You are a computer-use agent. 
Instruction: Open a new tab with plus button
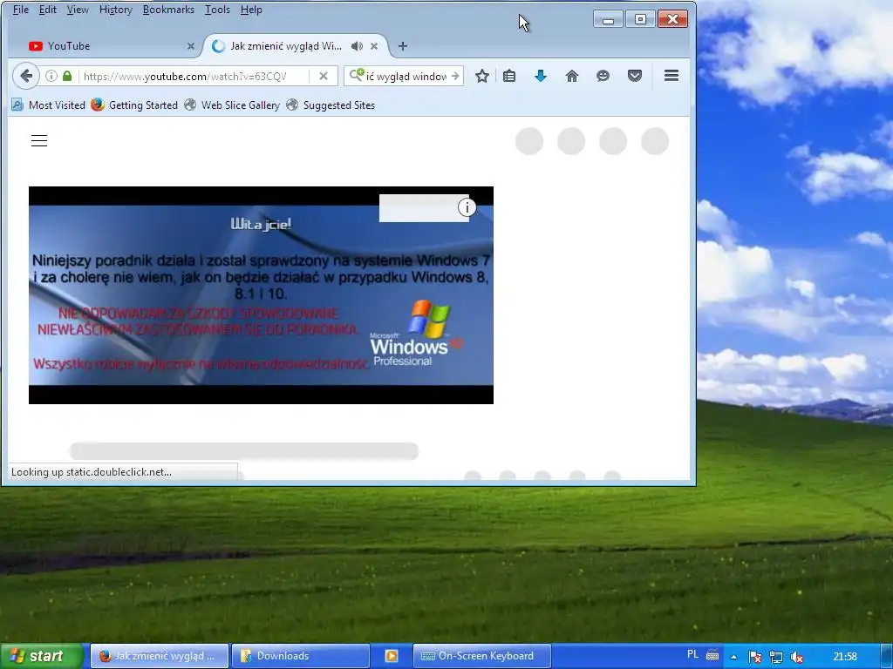[x=403, y=46]
